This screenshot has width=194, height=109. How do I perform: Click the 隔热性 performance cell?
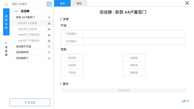[x=134, y=65]
